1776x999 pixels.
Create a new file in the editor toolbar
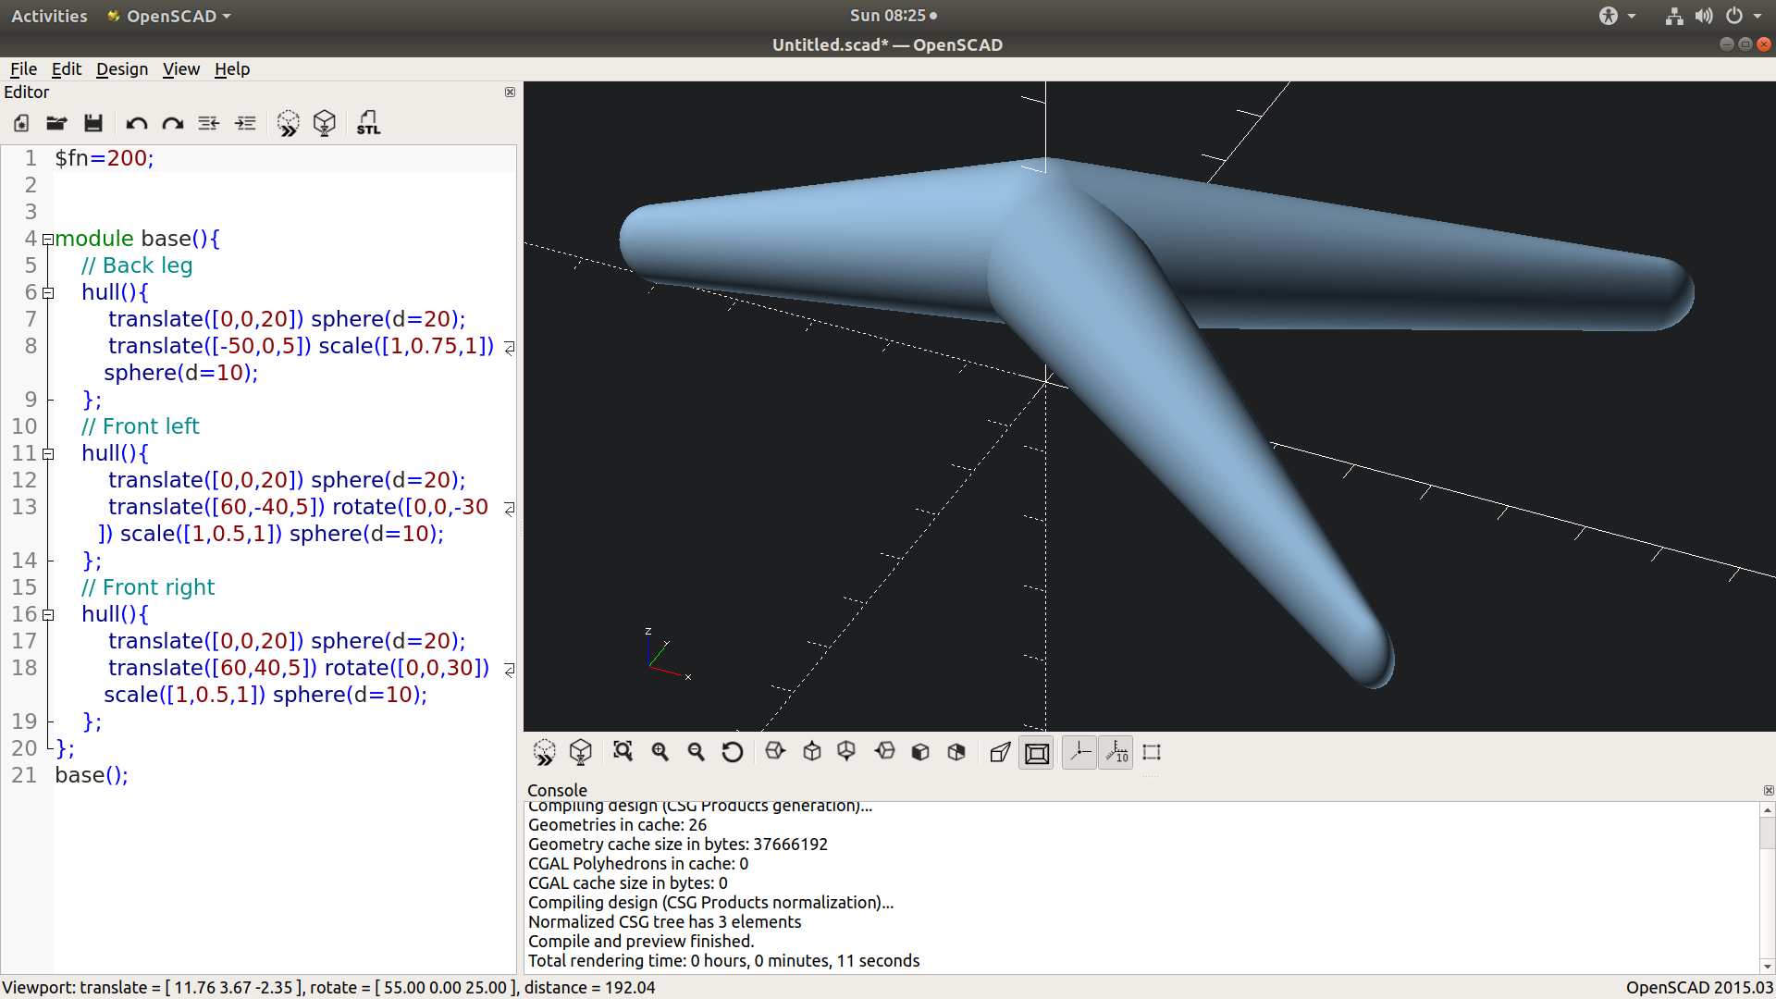click(x=19, y=123)
